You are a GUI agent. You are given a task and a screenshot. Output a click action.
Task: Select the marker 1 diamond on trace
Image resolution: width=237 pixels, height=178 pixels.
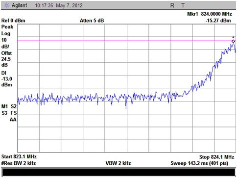click(x=233, y=41)
